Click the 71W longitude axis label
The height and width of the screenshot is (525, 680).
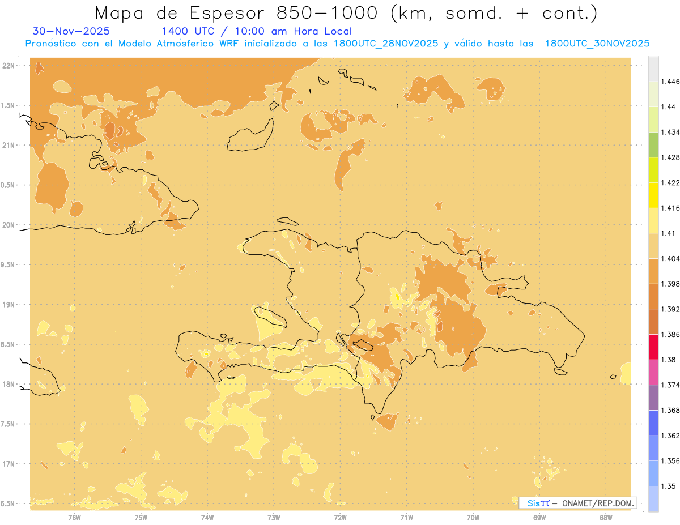click(x=406, y=517)
